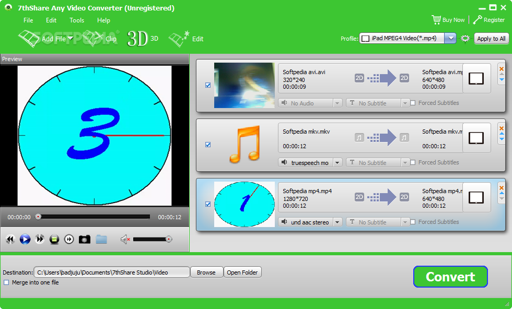Click the volume slider
This screenshot has height=309, width=512.
[152, 239]
